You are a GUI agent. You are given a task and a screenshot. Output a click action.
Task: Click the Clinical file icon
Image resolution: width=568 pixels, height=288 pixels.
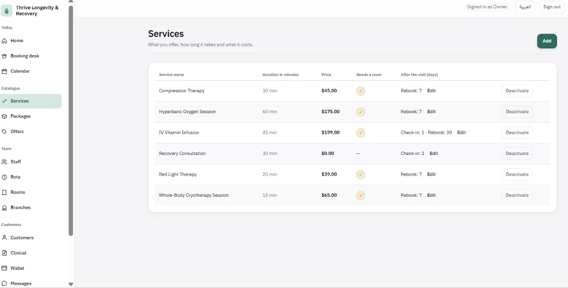(x=4, y=253)
